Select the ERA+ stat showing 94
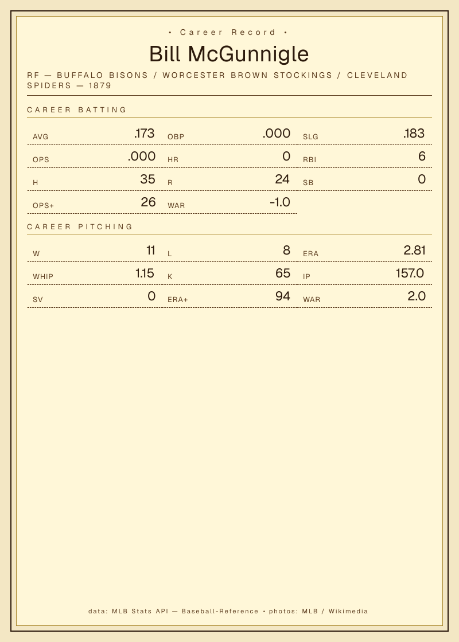This screenshot has height=642, width=459. click(x=229, y=296)
